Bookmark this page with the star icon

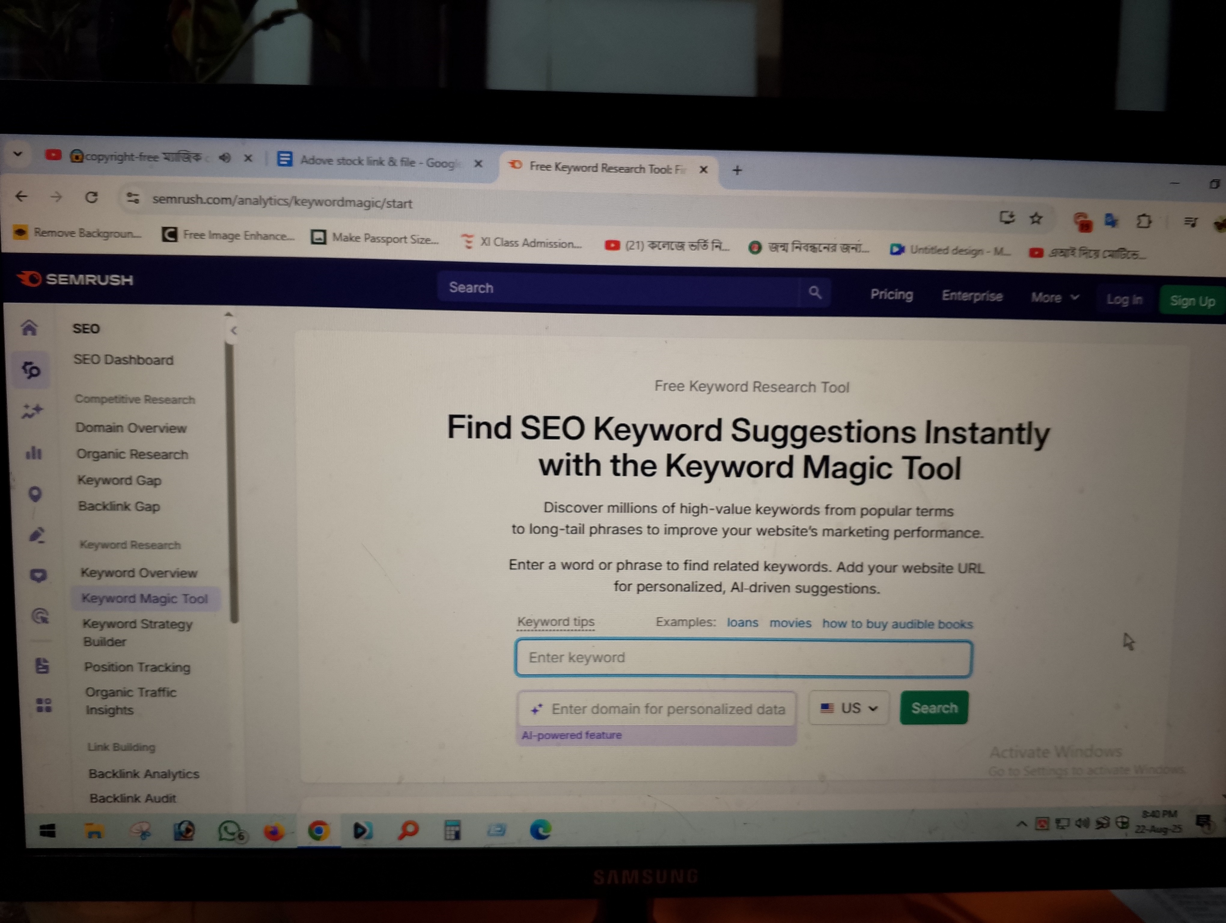[x=1036, y=219]
